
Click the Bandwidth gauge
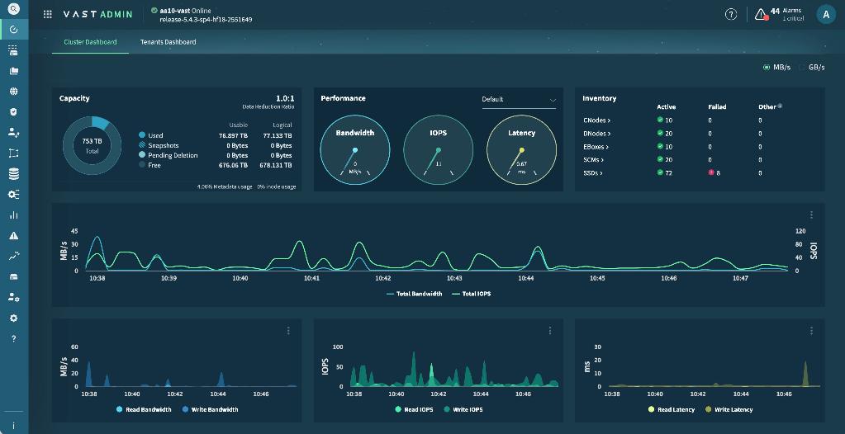354,149
